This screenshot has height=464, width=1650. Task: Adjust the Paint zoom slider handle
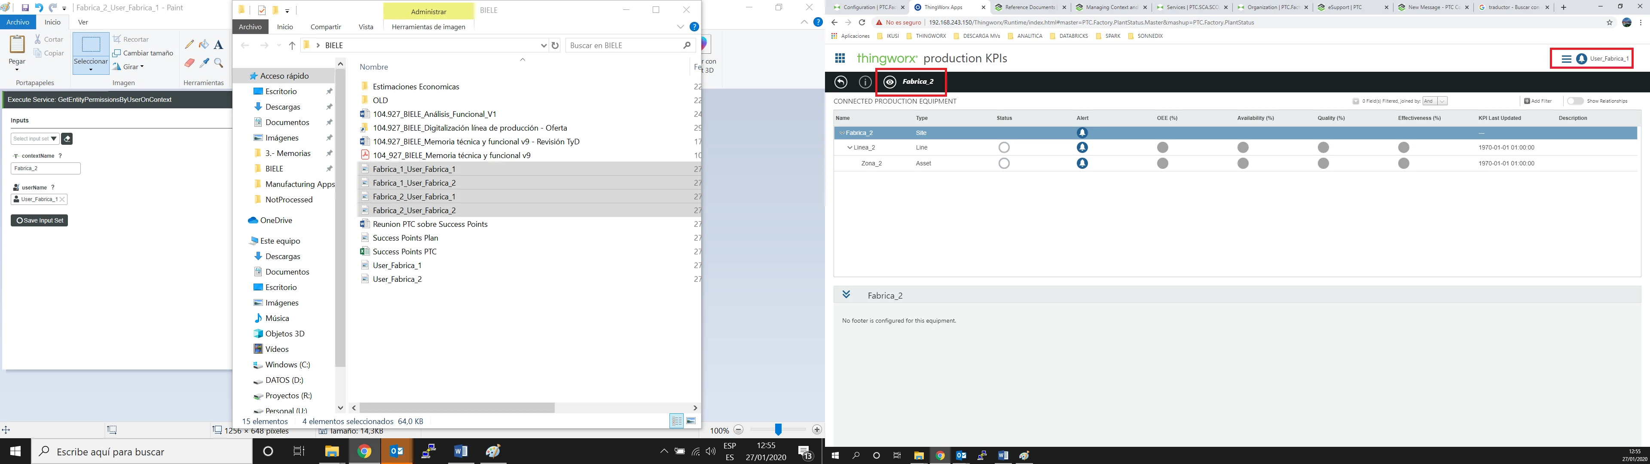778,430
